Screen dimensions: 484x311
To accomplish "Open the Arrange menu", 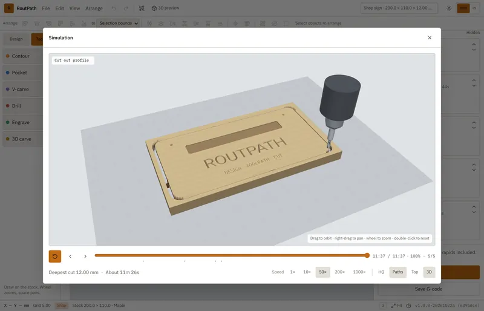I will 94,8.
